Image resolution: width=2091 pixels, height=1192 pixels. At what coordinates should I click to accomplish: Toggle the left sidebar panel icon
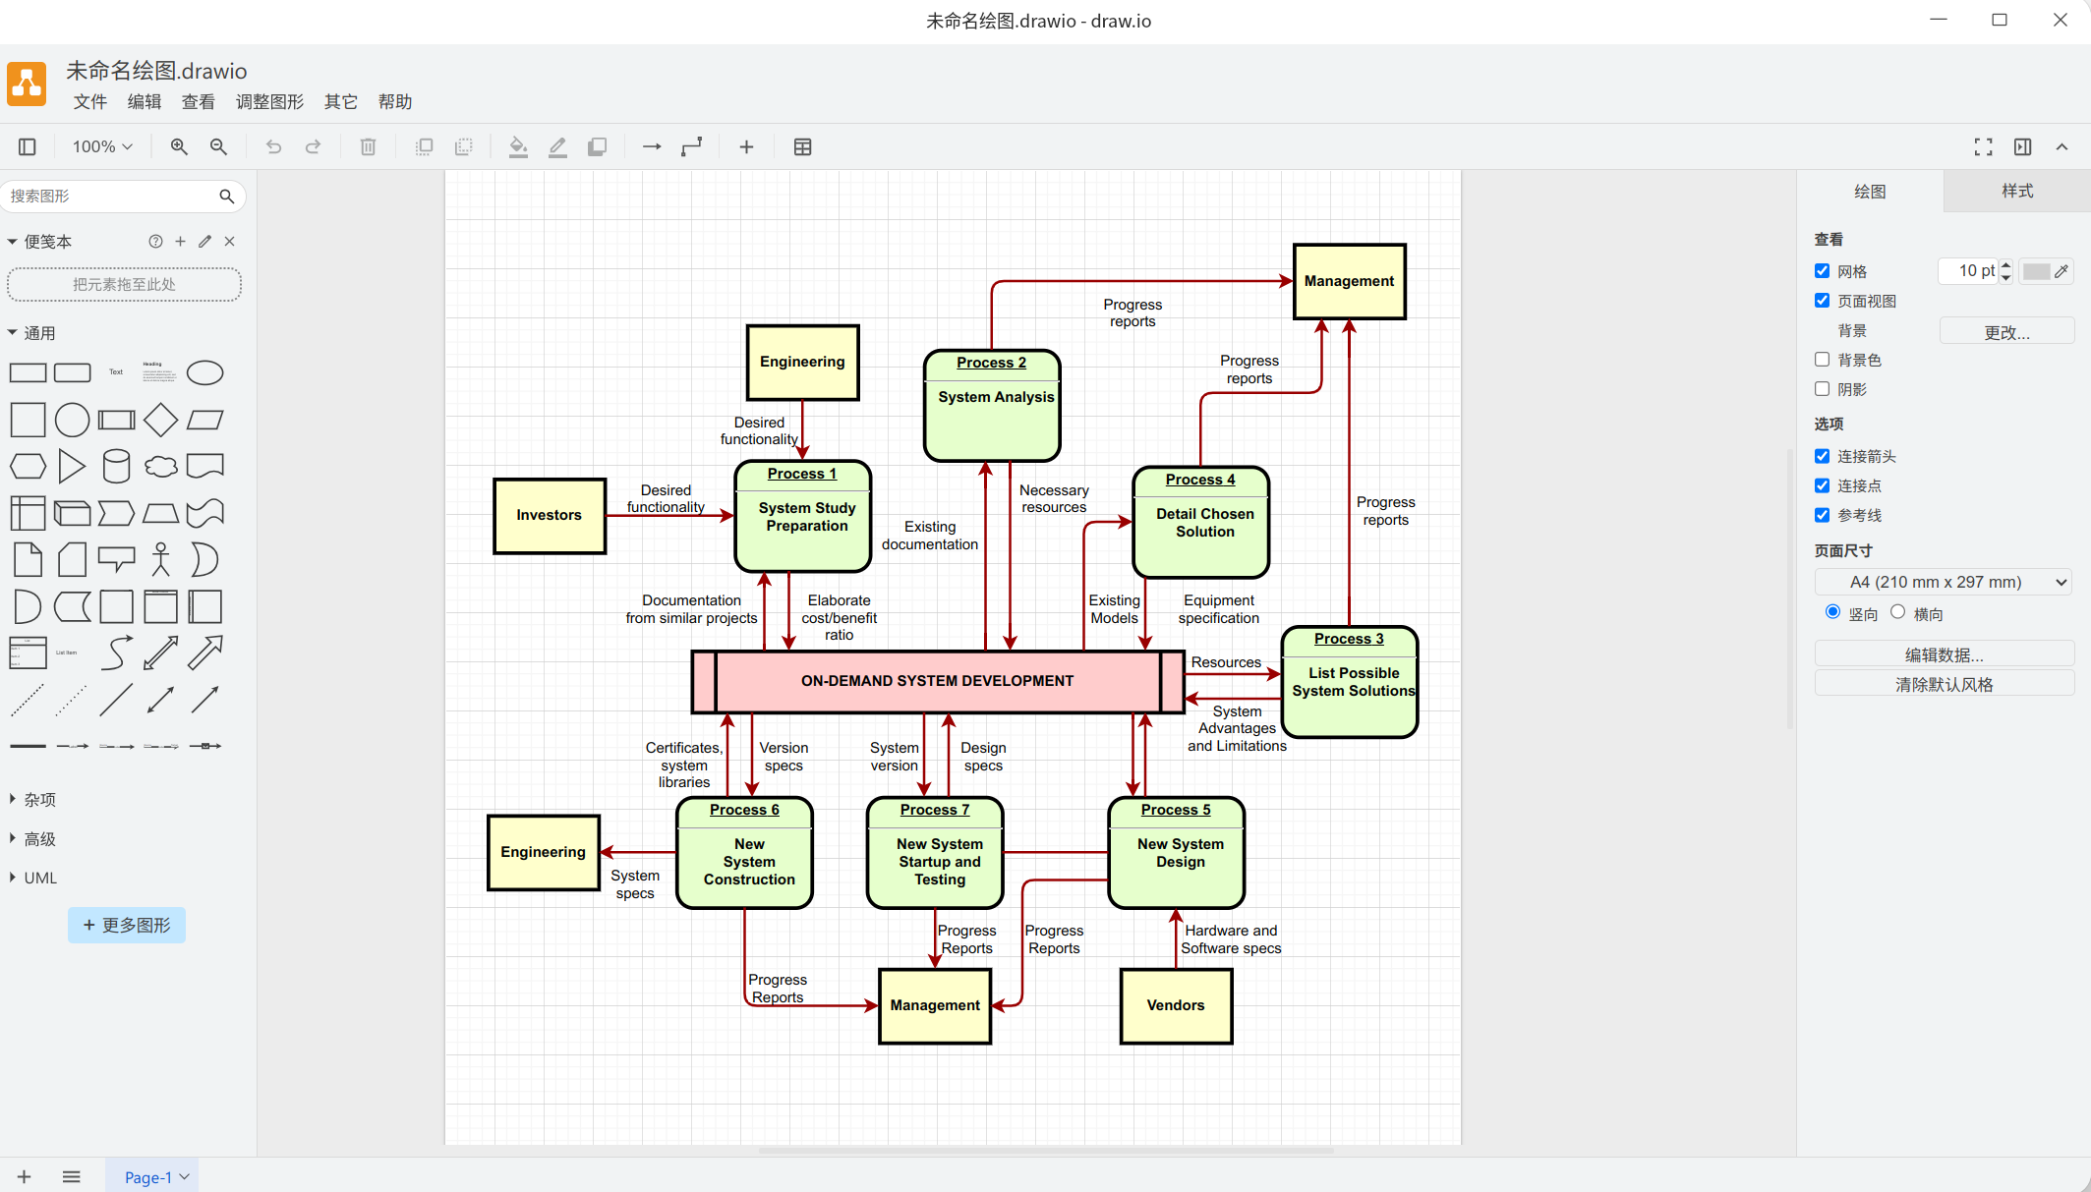point(28,146)
